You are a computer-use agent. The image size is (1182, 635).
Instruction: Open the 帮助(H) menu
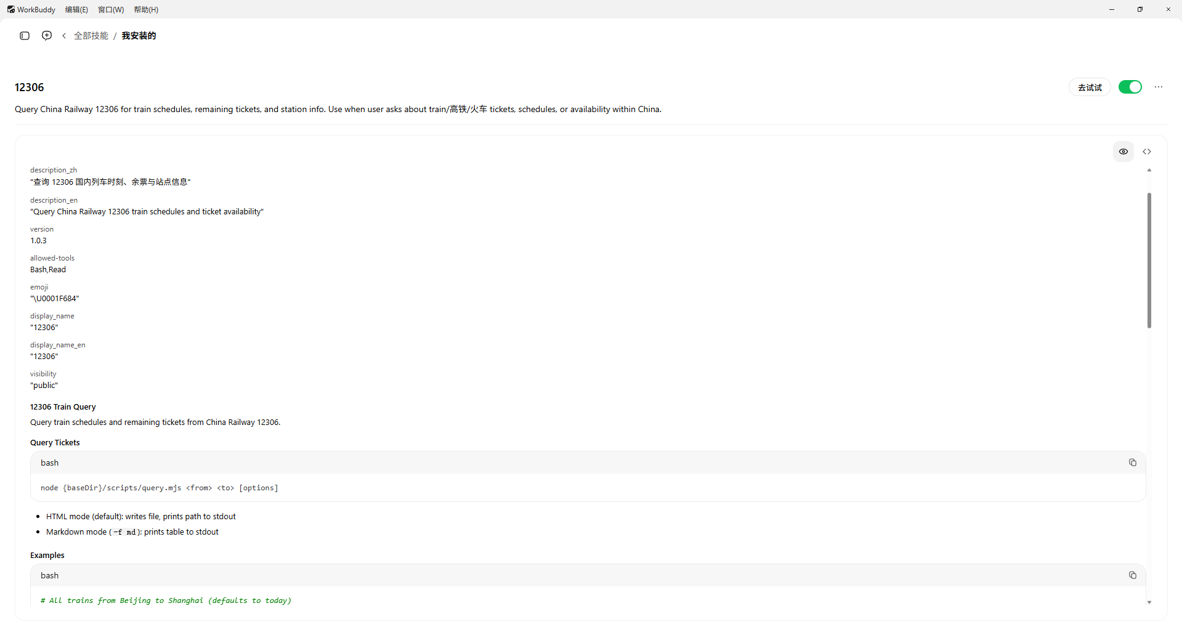(146, 9)
